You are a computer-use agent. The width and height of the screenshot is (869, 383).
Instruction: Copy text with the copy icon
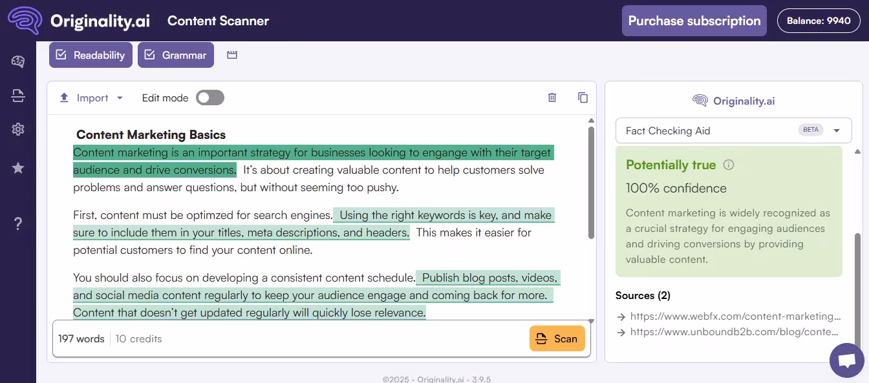pos(583,98)
